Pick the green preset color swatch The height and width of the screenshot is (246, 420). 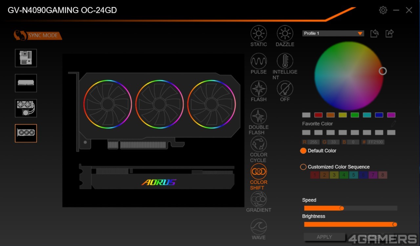tap(355, 115)
